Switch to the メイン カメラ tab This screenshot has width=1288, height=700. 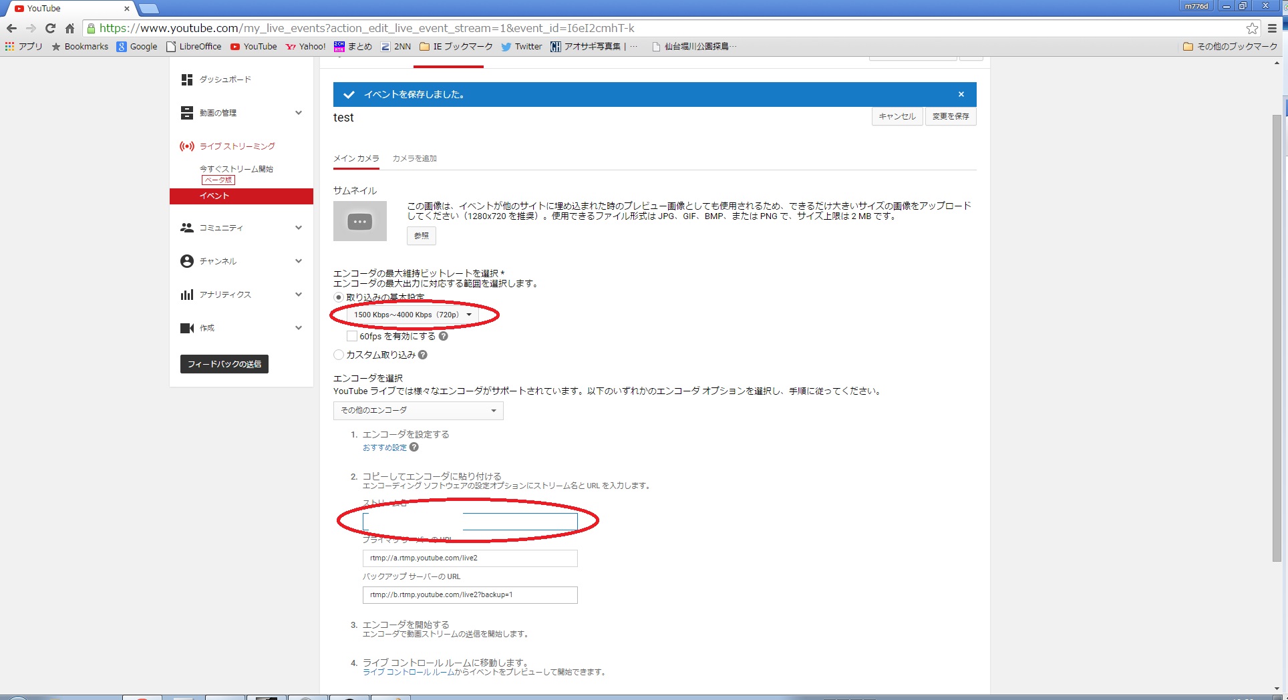tap(356, 158)
